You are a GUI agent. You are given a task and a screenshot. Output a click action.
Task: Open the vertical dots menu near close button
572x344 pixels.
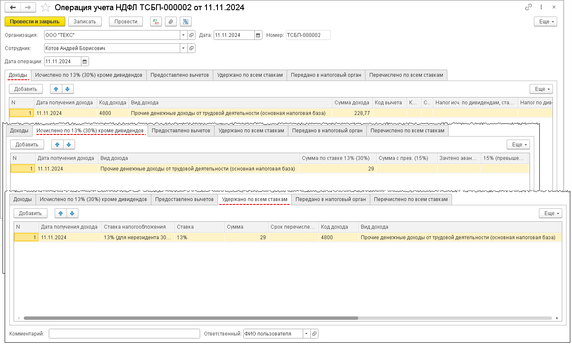point(541,7)
